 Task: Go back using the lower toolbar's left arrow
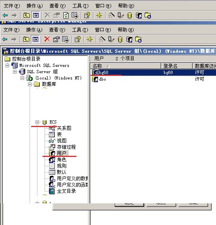coord(5,39)
